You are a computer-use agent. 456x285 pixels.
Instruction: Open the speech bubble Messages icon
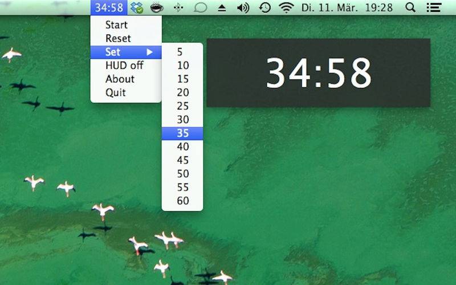coord(201,7)
